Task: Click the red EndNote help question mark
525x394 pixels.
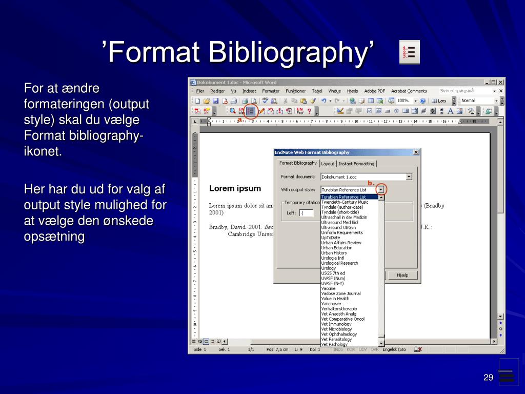Action: [309, 111]
